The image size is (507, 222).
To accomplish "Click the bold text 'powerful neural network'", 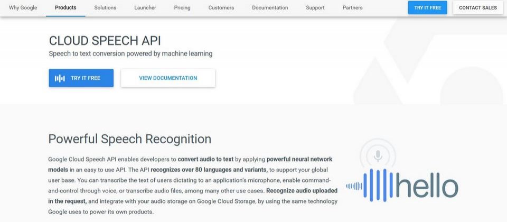I will coord(299,159).
